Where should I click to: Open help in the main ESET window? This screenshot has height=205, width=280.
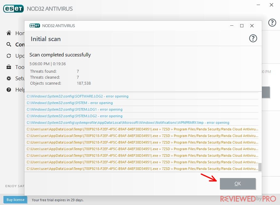[x=272, y=23]
